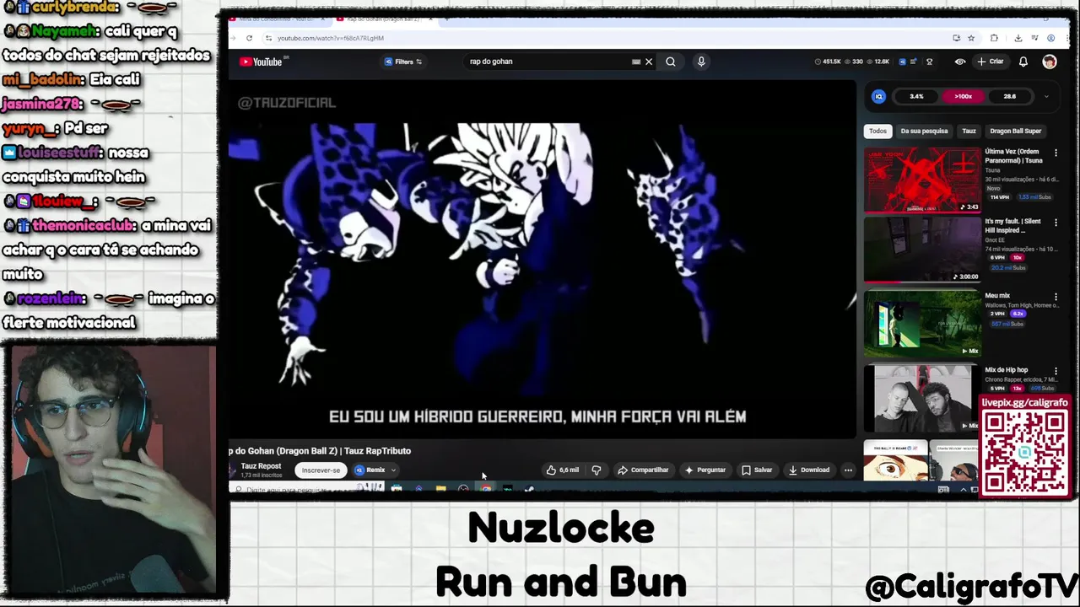Image resolution: width=1080 pixels, height=607 pixels.
Task: Click the video player to pause
Action: tap(542, 261)
